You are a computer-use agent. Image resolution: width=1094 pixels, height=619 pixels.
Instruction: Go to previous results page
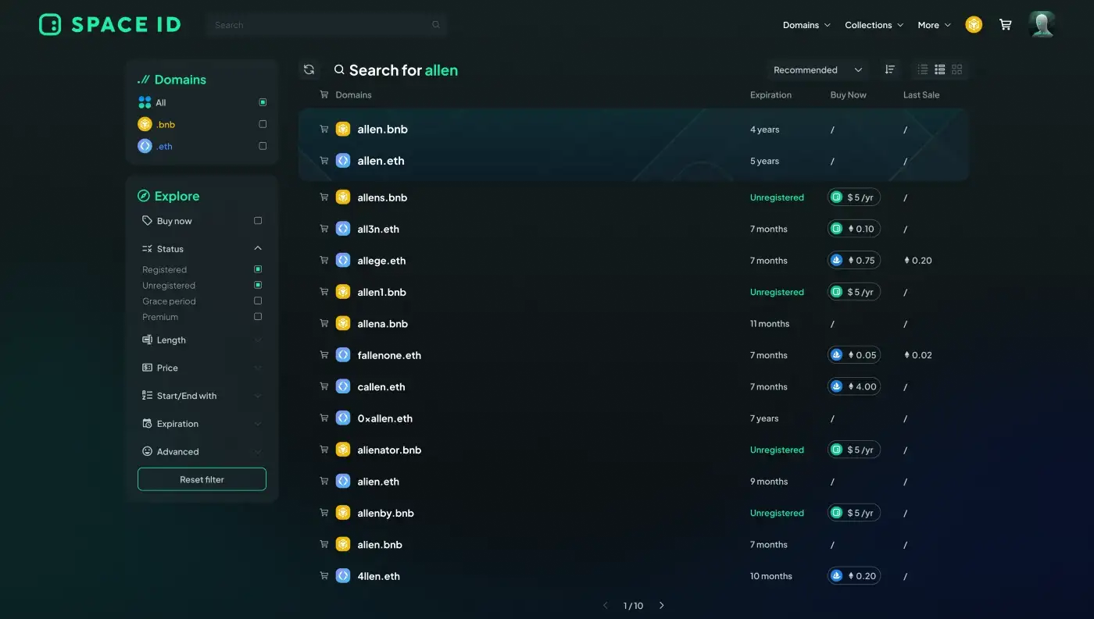[605, 606]
